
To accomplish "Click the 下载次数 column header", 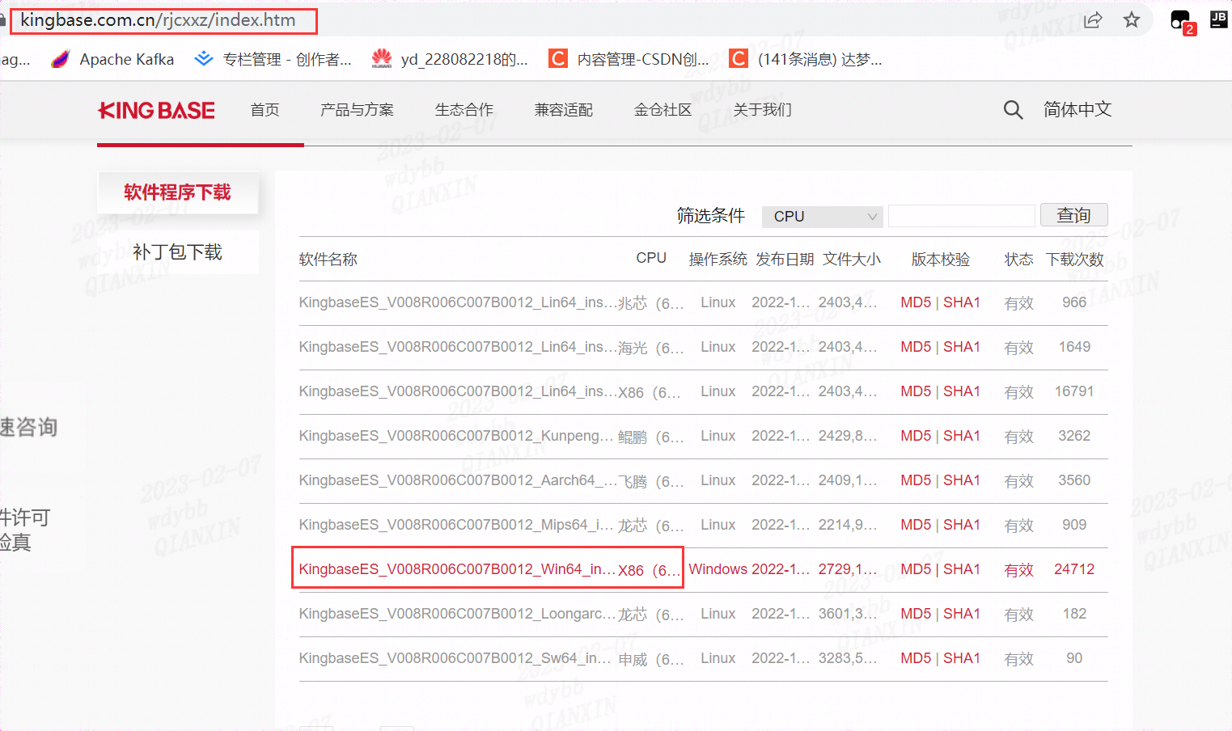I will [x=1075, y=260].
